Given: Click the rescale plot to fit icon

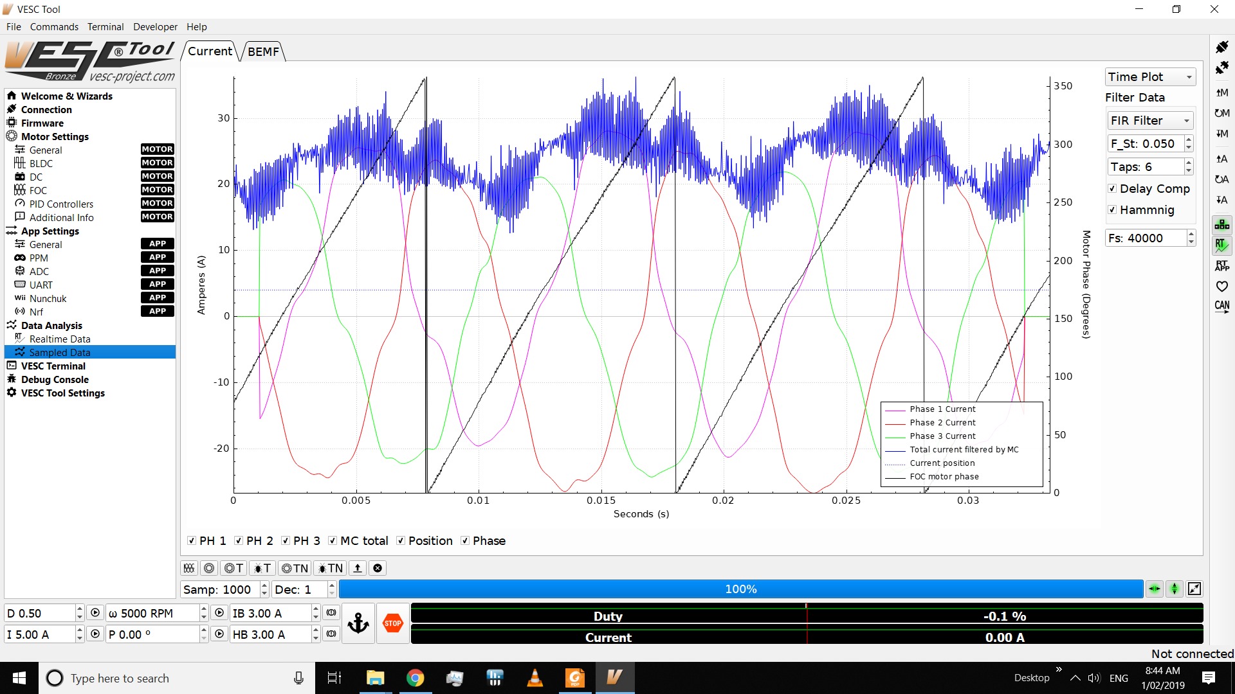Looking at the screenshot, I should click(1194, 589).
